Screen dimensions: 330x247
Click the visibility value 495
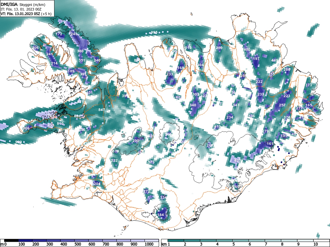pyautogui.click(x=51, y=125)
